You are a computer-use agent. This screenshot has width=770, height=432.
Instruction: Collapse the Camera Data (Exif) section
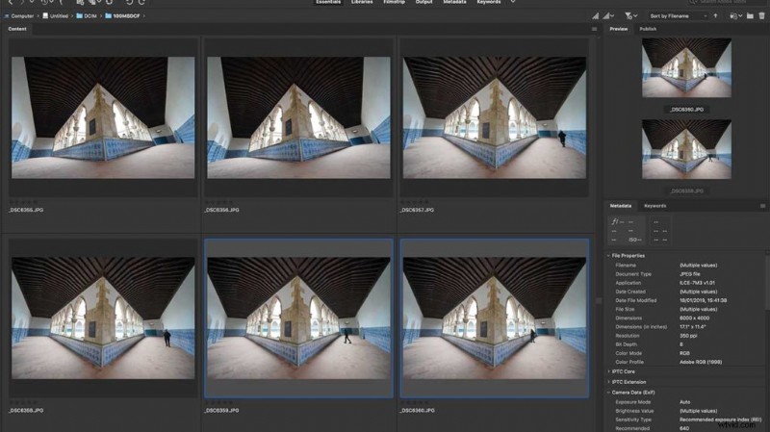(x=608, y=393)
